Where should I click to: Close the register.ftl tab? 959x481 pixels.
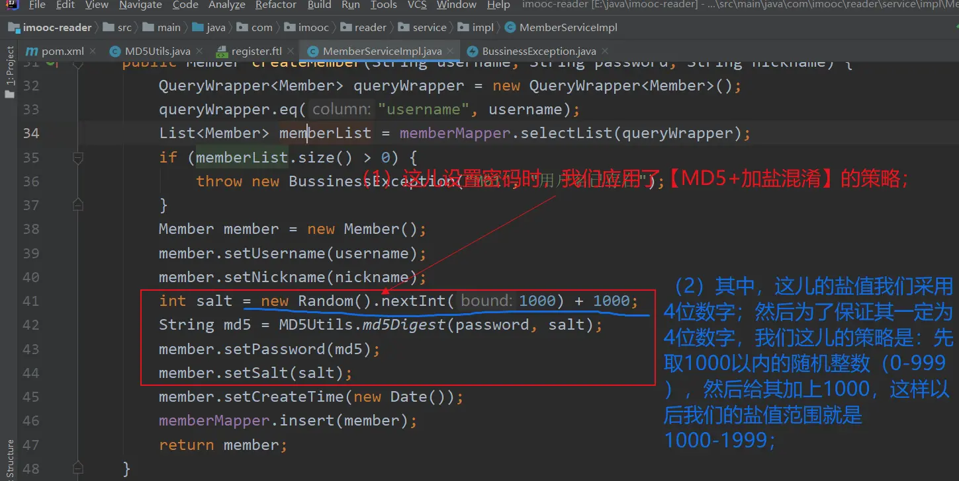(x=291, y=51)
